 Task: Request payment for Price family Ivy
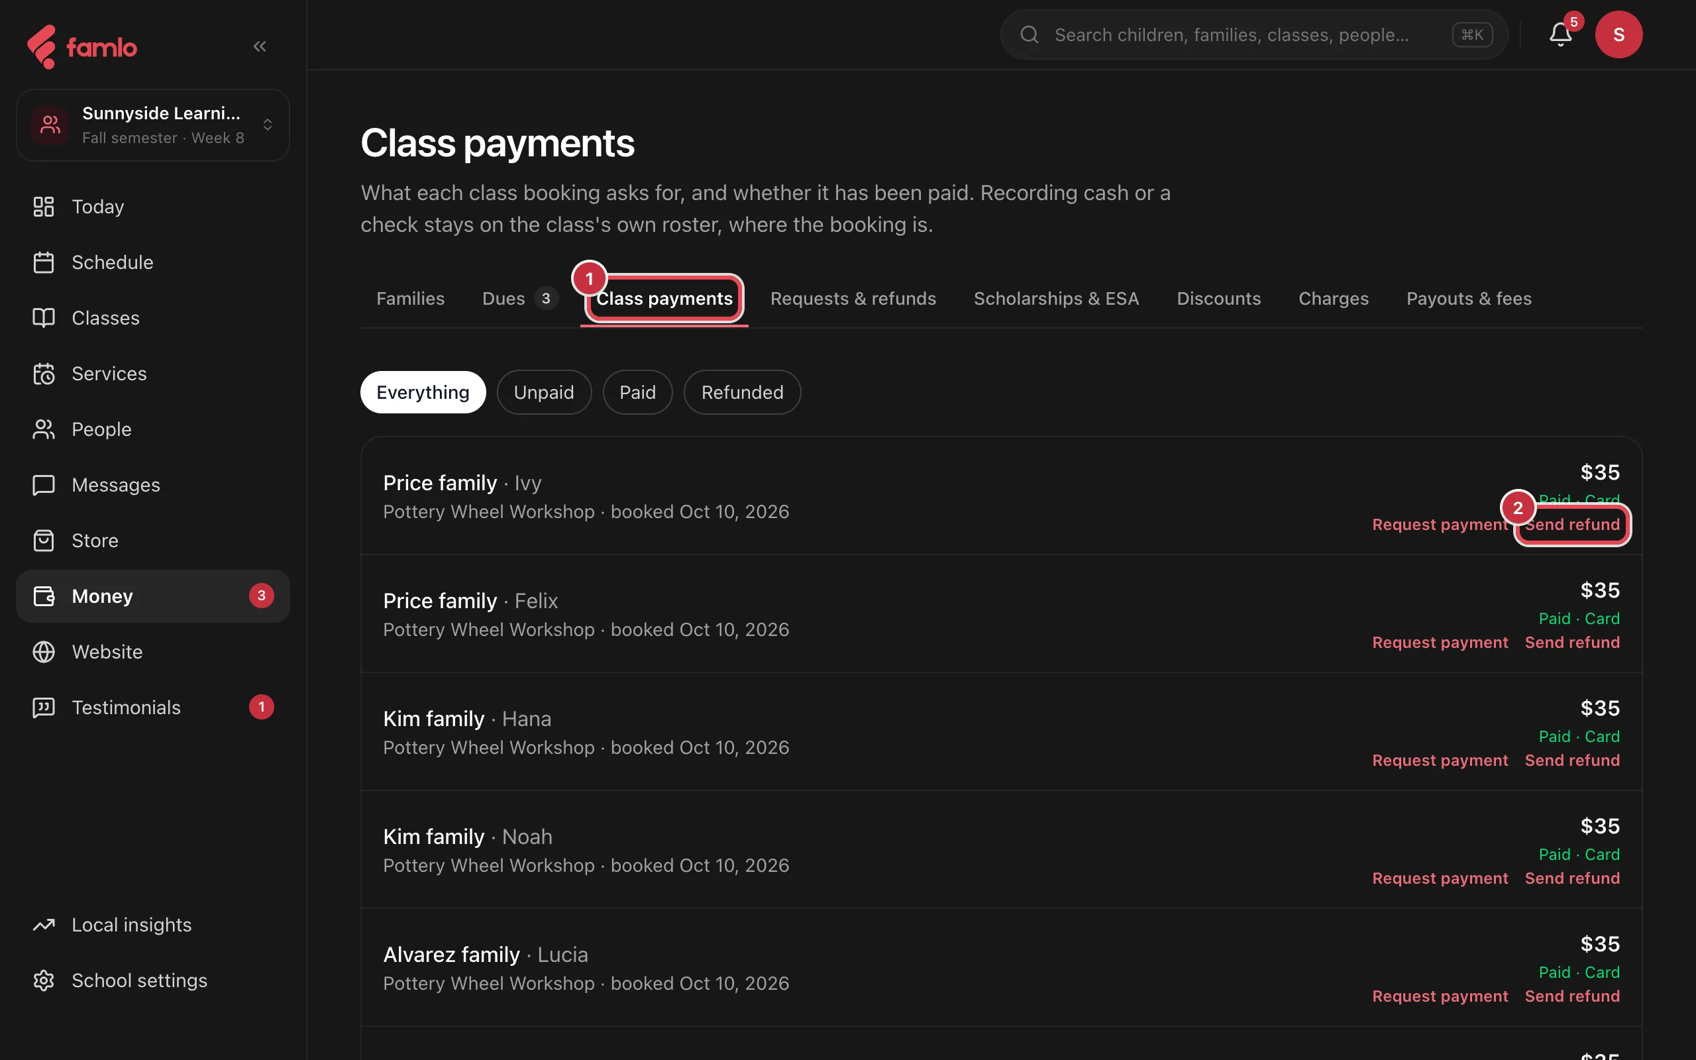1440,525
